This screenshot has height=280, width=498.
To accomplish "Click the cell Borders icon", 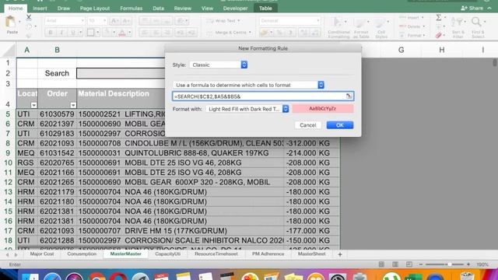I will (90, 33).
